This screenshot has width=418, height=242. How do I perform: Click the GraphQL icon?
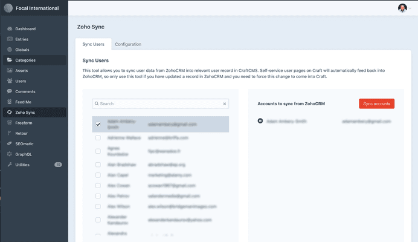pos(10,154)
